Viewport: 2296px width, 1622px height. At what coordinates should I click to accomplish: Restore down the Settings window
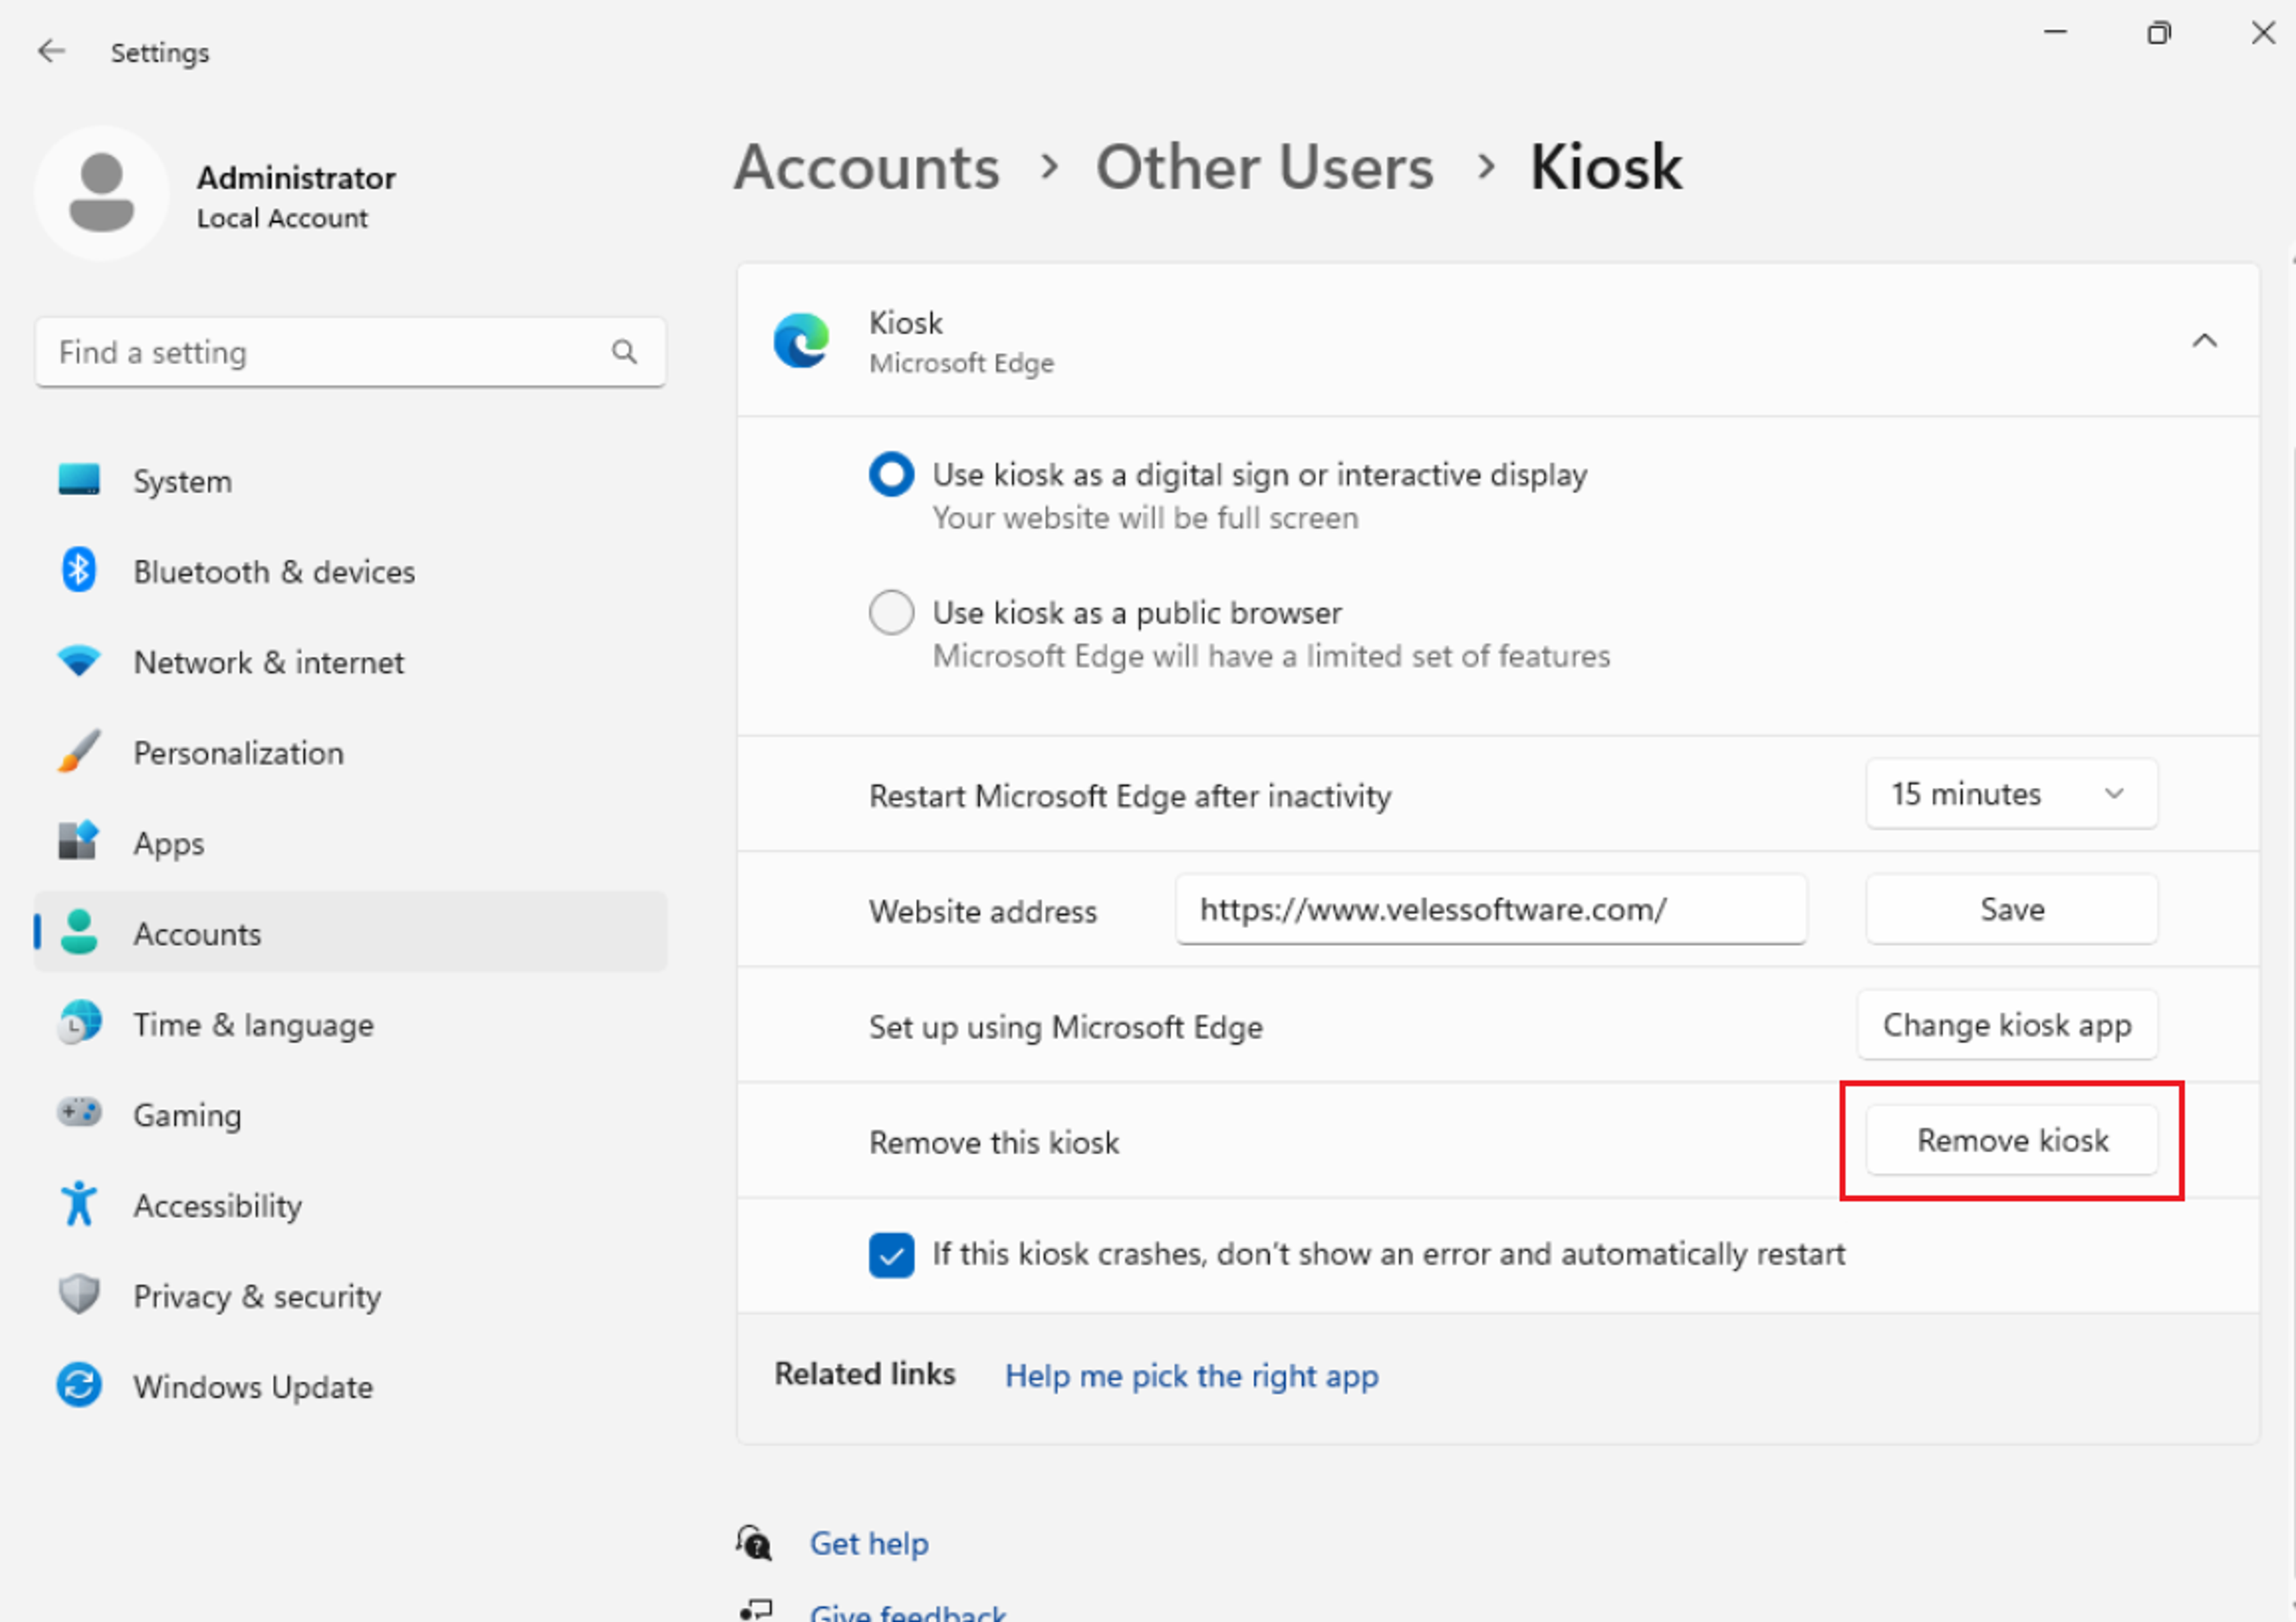pos(2158,33)
